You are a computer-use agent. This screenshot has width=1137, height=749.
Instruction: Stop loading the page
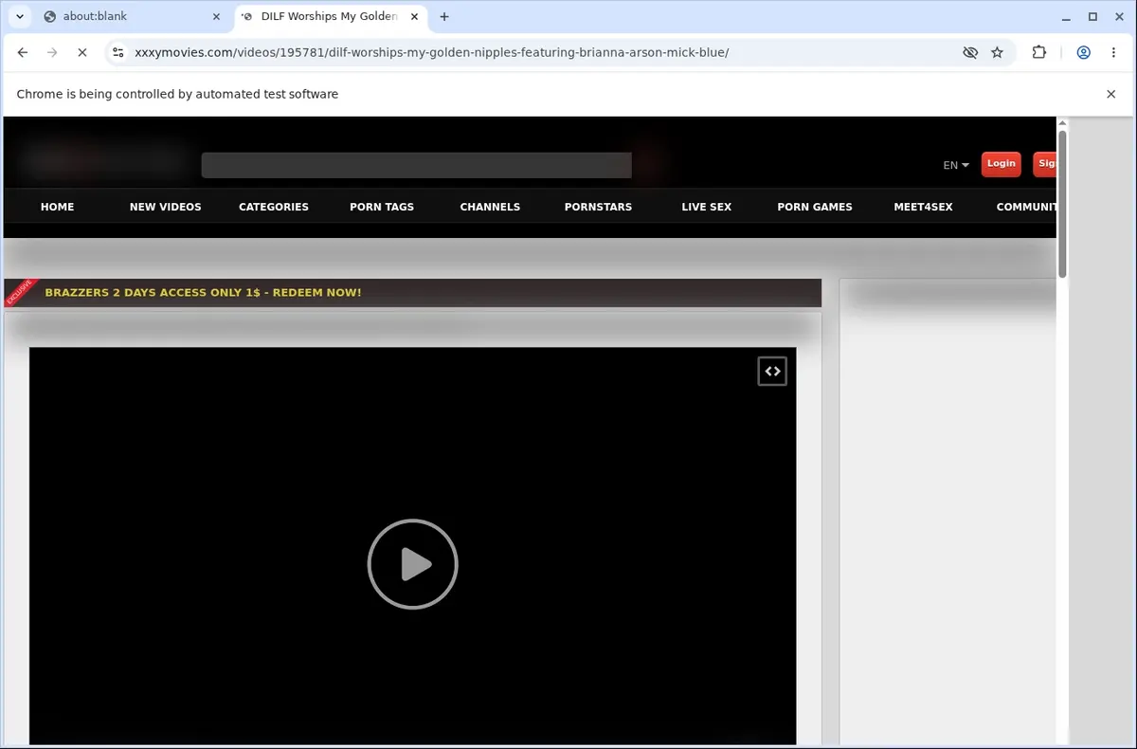[81, 53]
